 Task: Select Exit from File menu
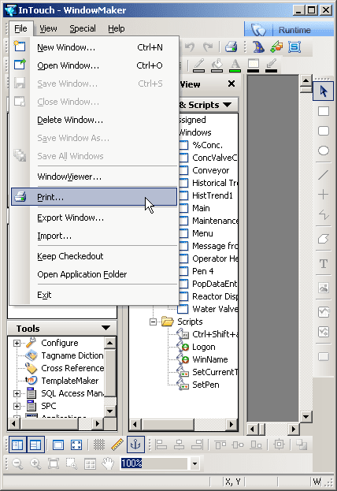pos(94,295)
